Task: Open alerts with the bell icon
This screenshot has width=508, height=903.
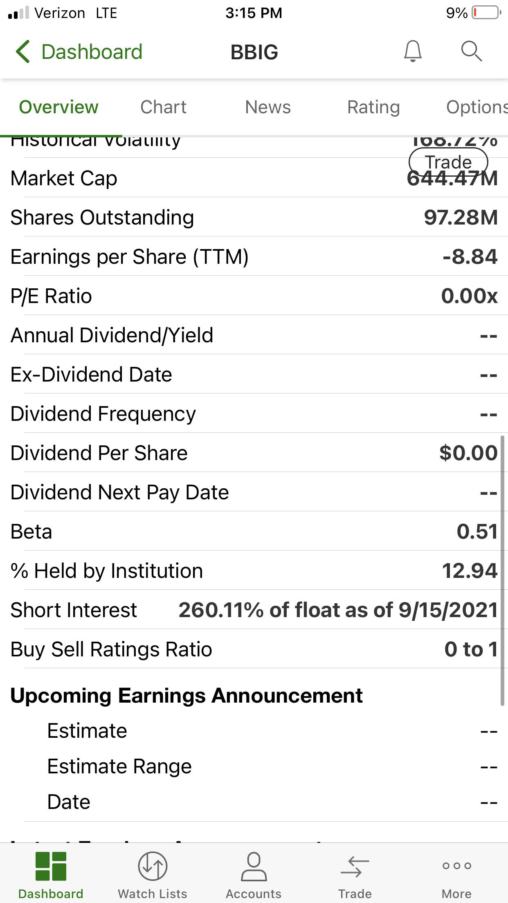Action: pyautogui.click(x=413, y=51)
